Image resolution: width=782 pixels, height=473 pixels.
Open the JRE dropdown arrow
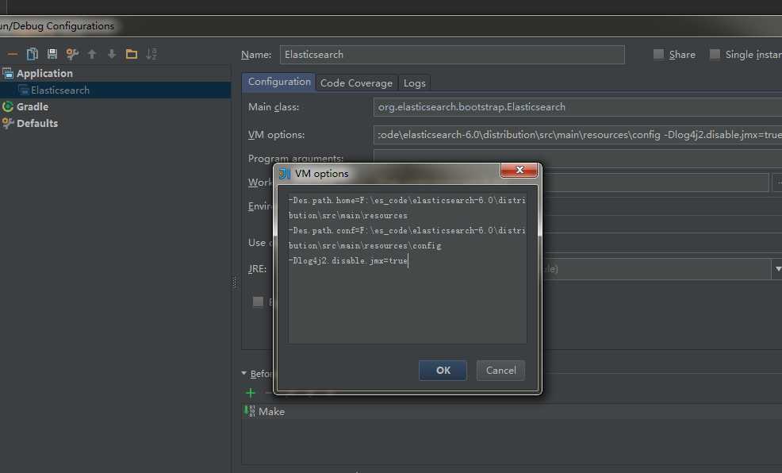pos(777,269)
